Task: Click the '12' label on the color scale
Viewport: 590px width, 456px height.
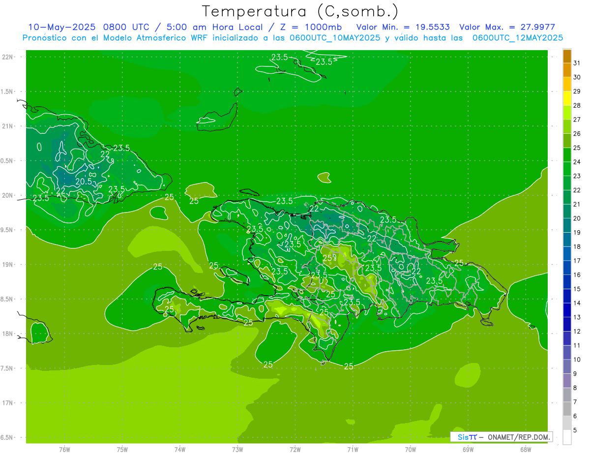Action: pyautogui.click(x=577, y=332)
